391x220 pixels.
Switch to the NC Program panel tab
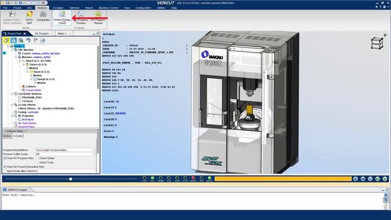tap(42, 34)
